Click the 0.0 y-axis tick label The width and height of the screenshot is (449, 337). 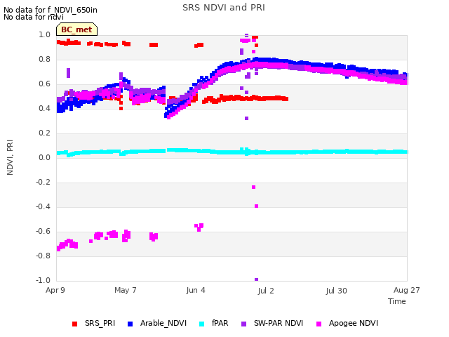44,157
